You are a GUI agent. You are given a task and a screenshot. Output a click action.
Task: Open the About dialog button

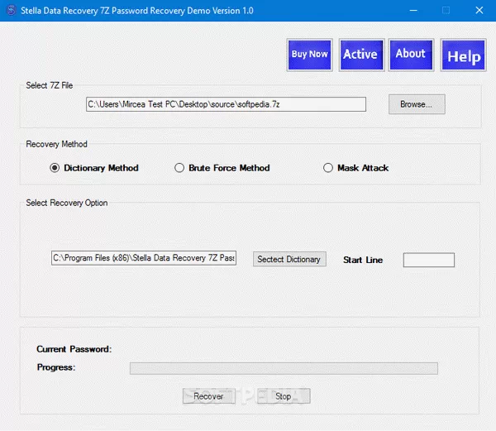(411, 55)
